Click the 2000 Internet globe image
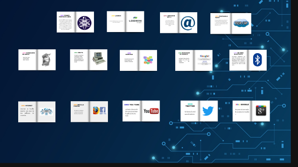This screenshot has width=298, height=167. click(x=47, y=111)
